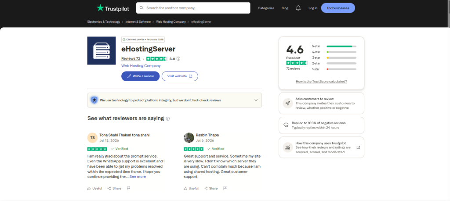Click Rasbin Thapa's profile photo
Screen dimensions: 450x201
pos(189,138)
